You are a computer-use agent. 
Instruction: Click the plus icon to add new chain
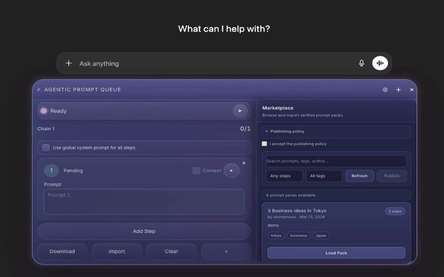398,90
